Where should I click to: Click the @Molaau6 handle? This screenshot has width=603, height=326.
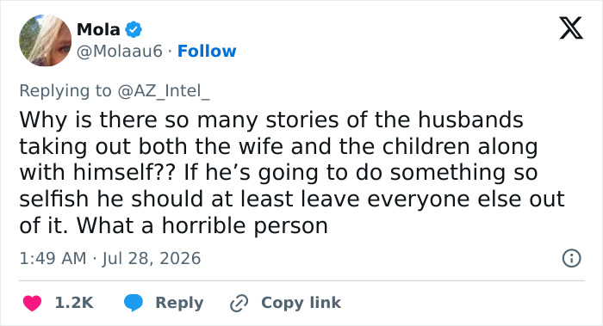[120, 51]
